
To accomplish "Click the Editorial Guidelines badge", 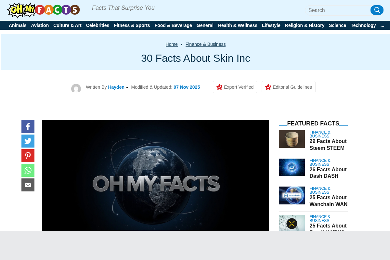I will point(288,87).
